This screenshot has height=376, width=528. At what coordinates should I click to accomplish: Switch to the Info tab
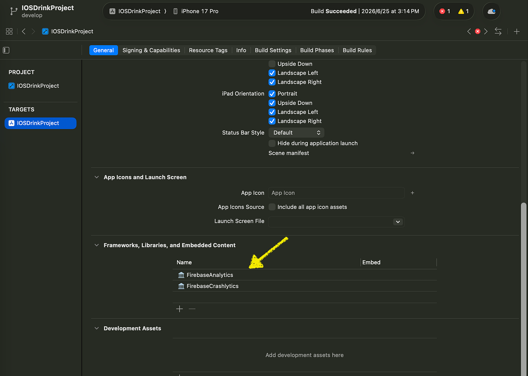241,50
